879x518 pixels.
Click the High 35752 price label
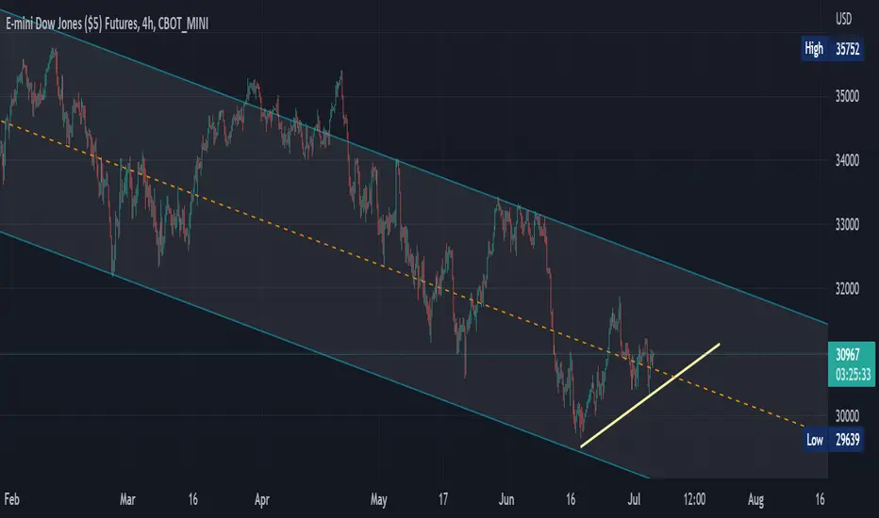(832, 49)
